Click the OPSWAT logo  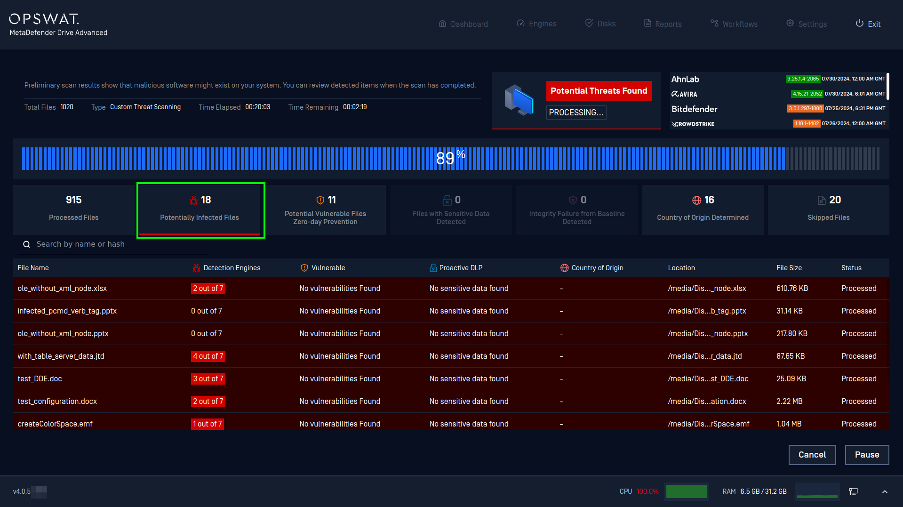[44, 19]
